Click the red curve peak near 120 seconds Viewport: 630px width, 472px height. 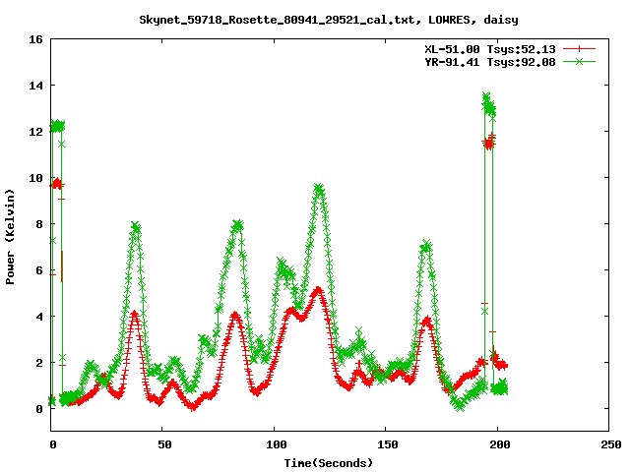pos(318,290)
